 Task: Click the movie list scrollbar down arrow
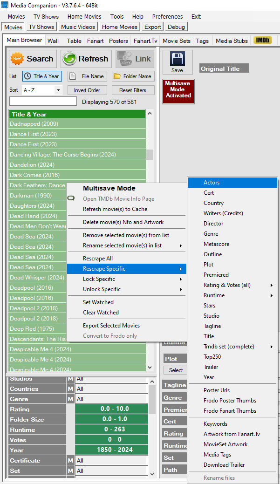click(x=150, y=368)
